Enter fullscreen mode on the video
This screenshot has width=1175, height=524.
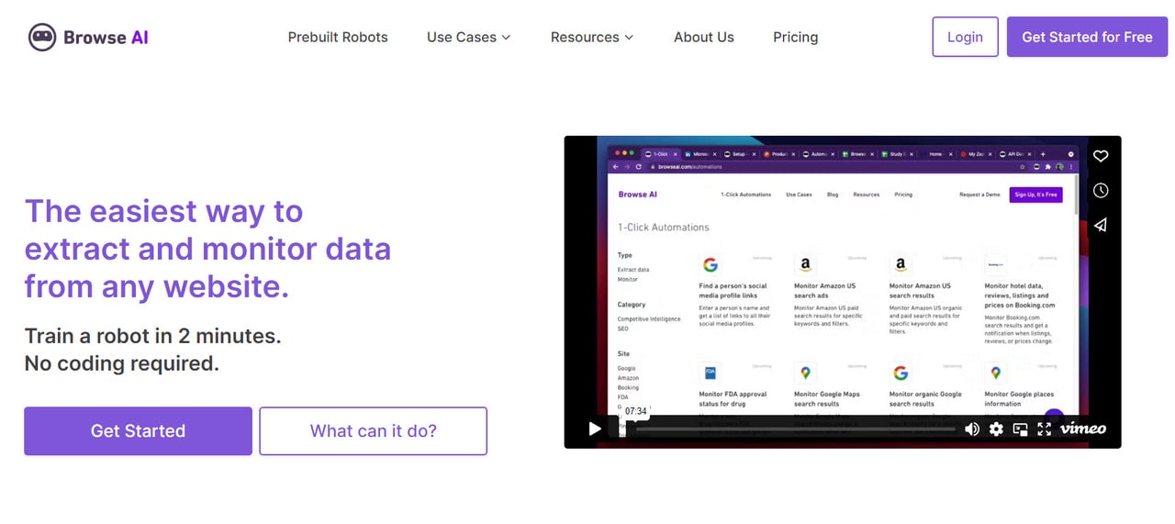click(x=1044, y=429)
